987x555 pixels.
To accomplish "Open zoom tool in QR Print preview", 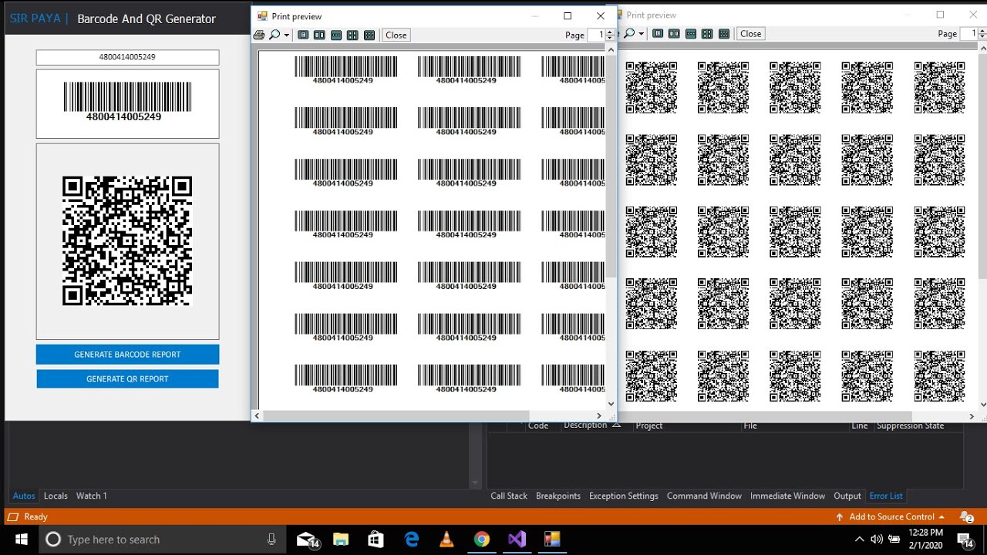I will 629,33.
